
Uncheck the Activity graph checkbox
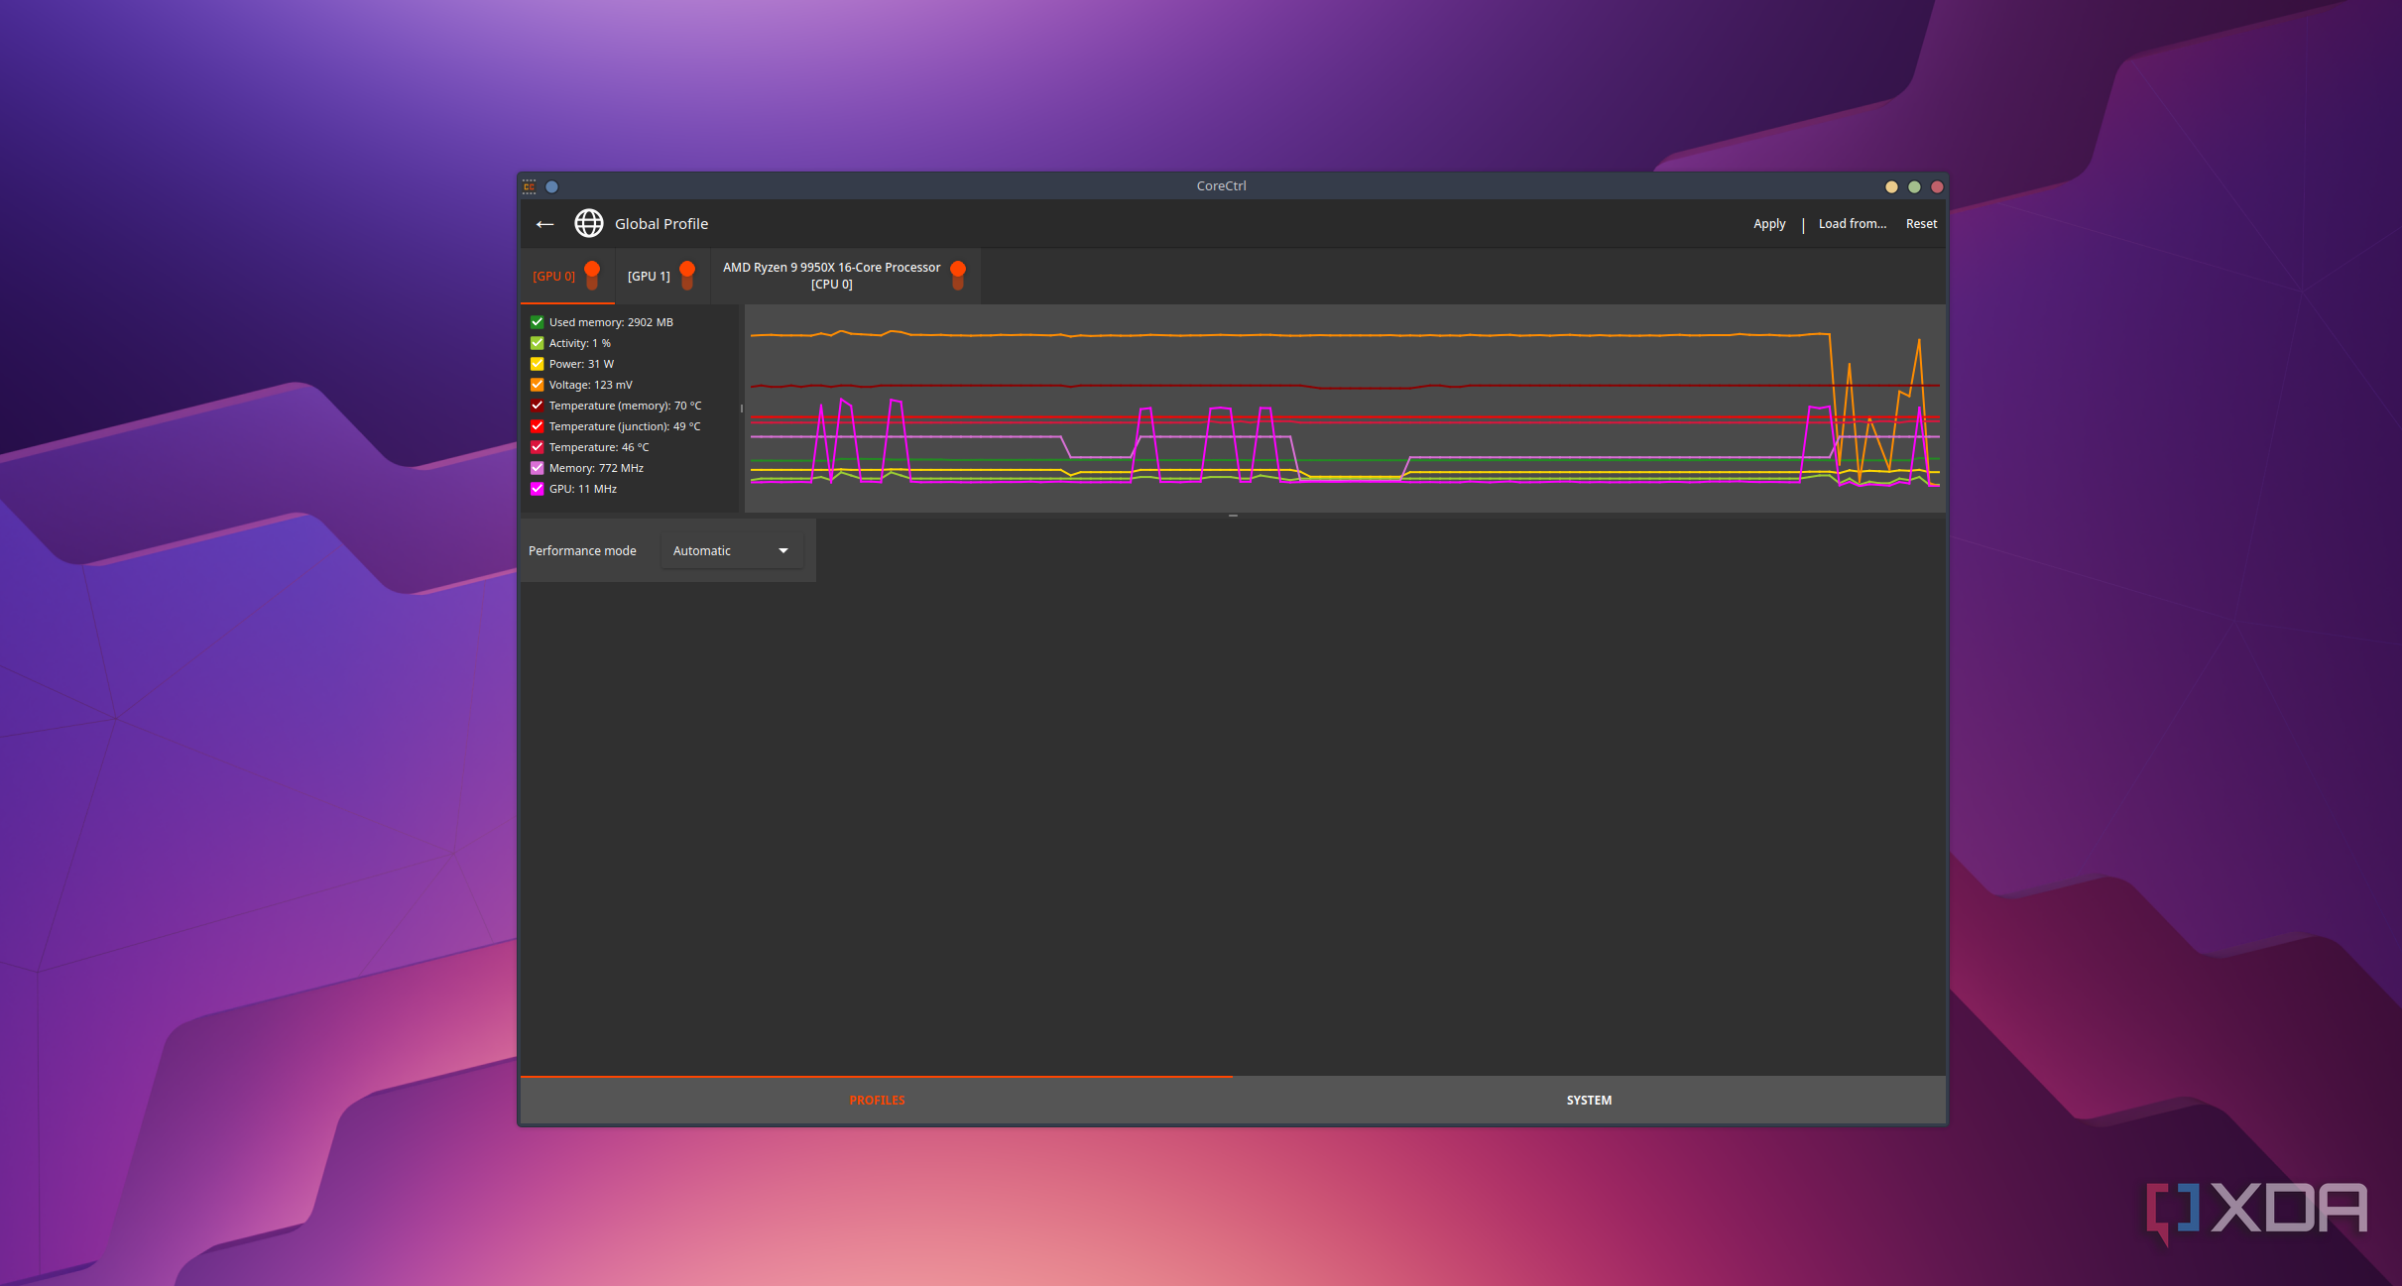coord(538,343)
